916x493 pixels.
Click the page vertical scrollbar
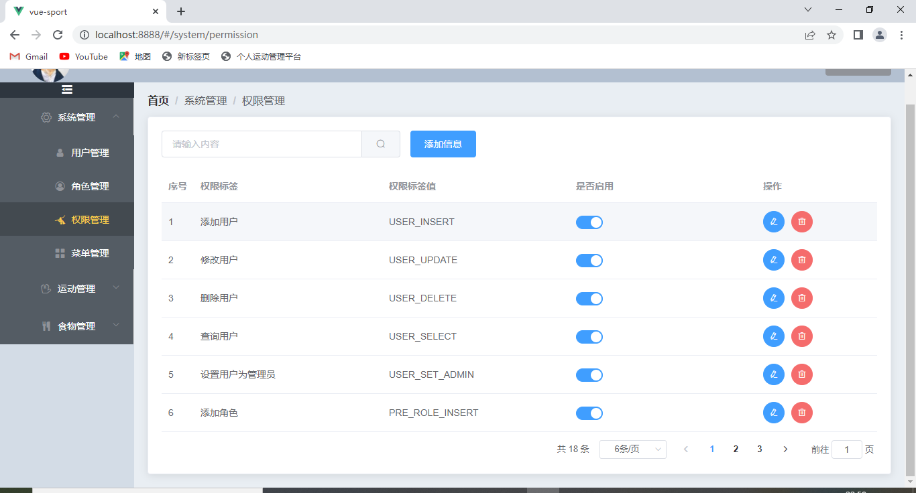point(910,288)
